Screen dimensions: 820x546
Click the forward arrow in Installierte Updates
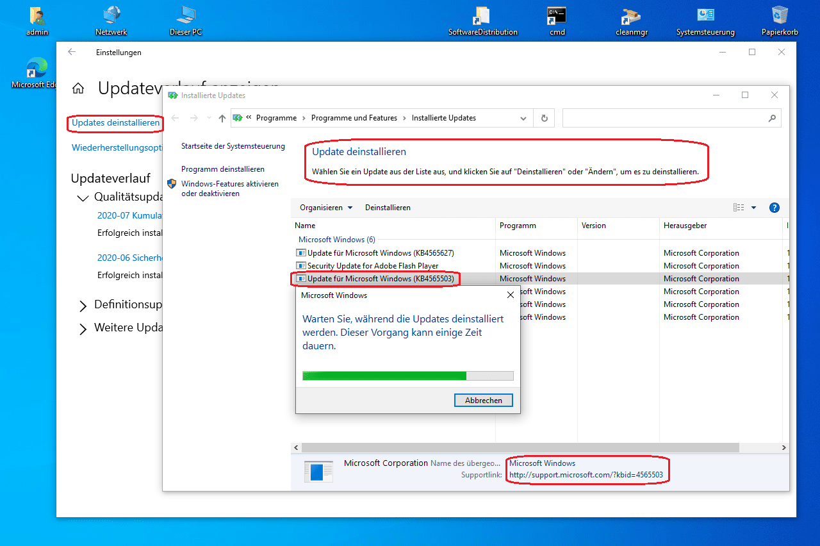[x=194, y=118]
